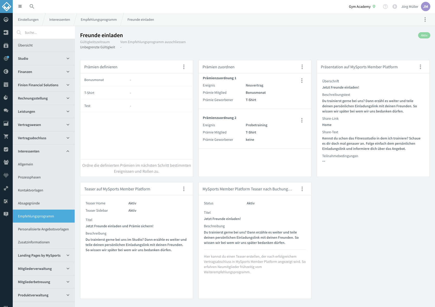Image resolution: width=435 pixels, height=307 pixels.
Task: Open the euro finance icon in sidebar
Action: pos(6,71)
